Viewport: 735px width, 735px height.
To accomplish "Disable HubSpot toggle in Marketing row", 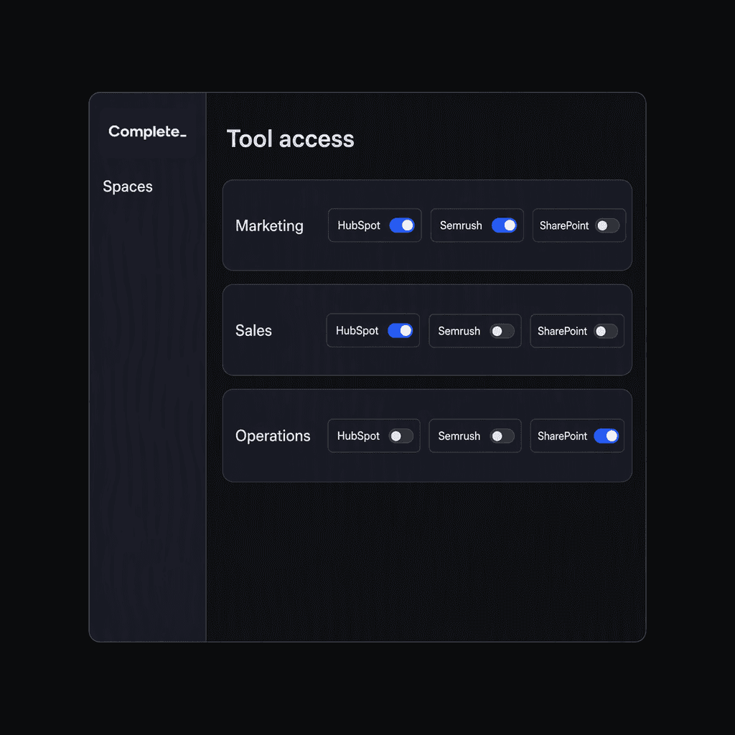I will coord(402,225).
